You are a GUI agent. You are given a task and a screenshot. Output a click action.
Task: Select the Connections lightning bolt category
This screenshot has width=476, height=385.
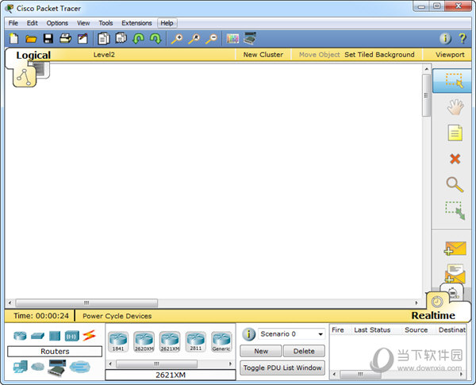tap(89, 335)
